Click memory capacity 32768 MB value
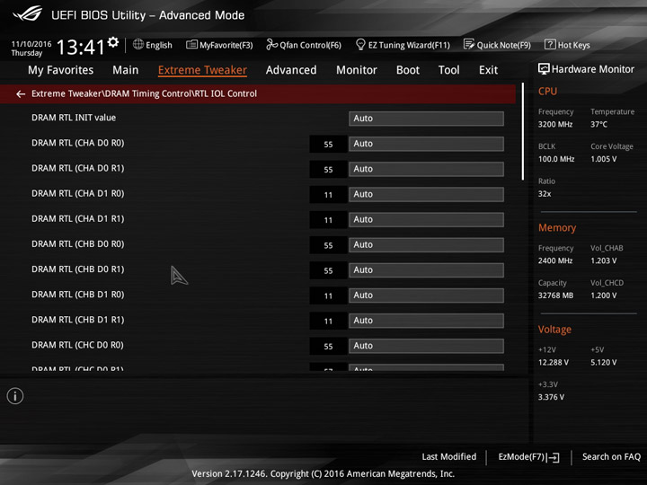 pos(555,295)
